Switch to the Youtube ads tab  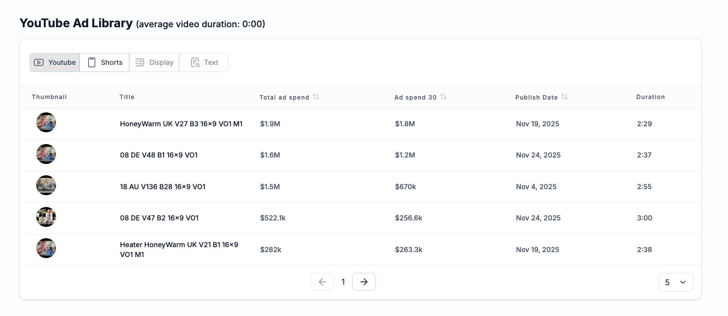[55, 62]
